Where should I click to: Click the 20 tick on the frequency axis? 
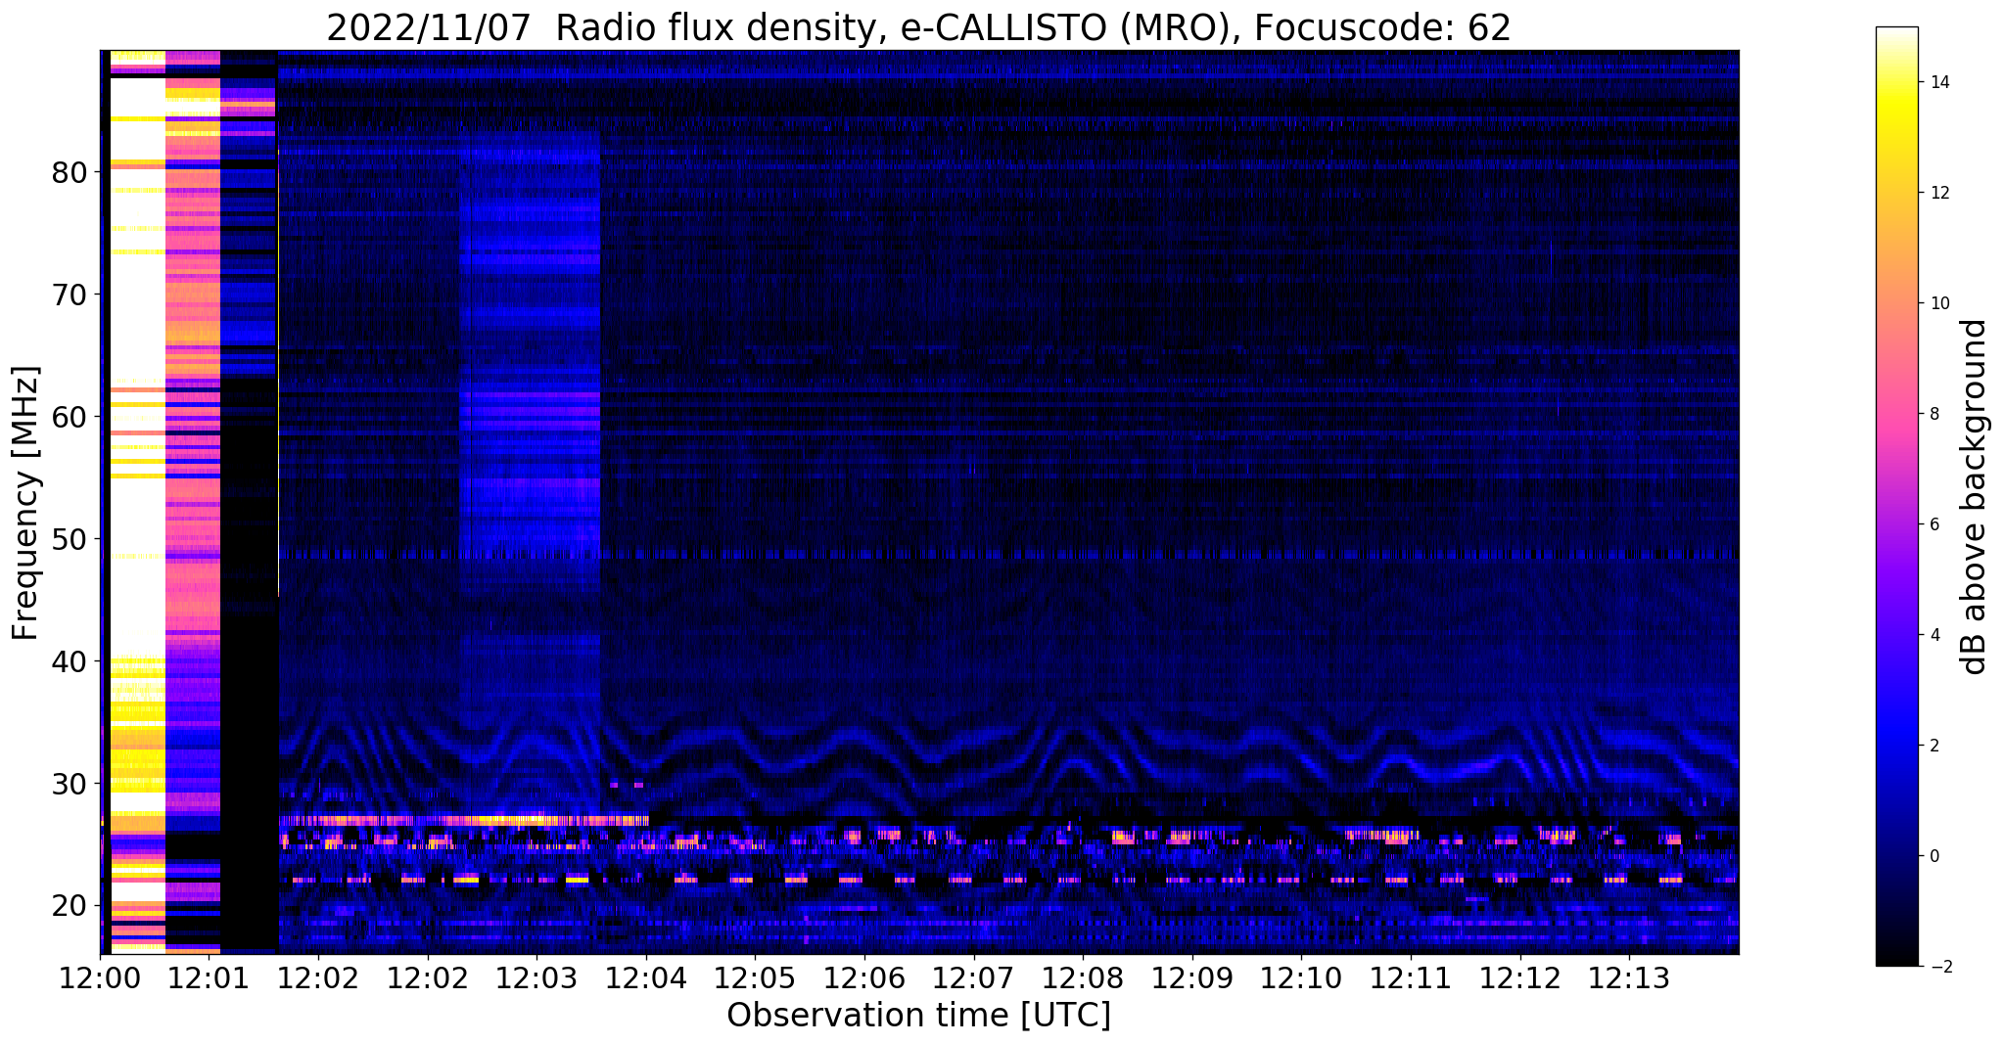(x=70, y=906)
